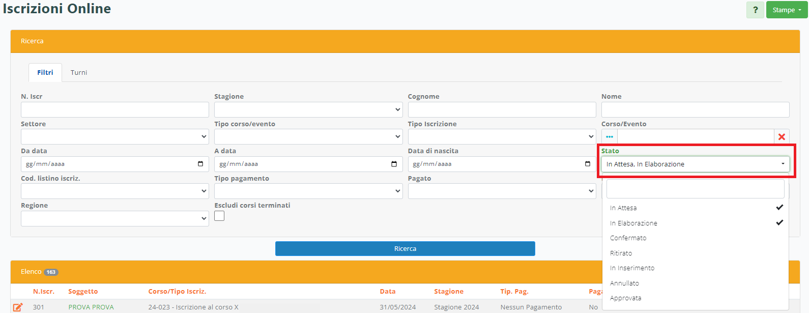Enable the Escludi corsi terminati checkbox

219,216
